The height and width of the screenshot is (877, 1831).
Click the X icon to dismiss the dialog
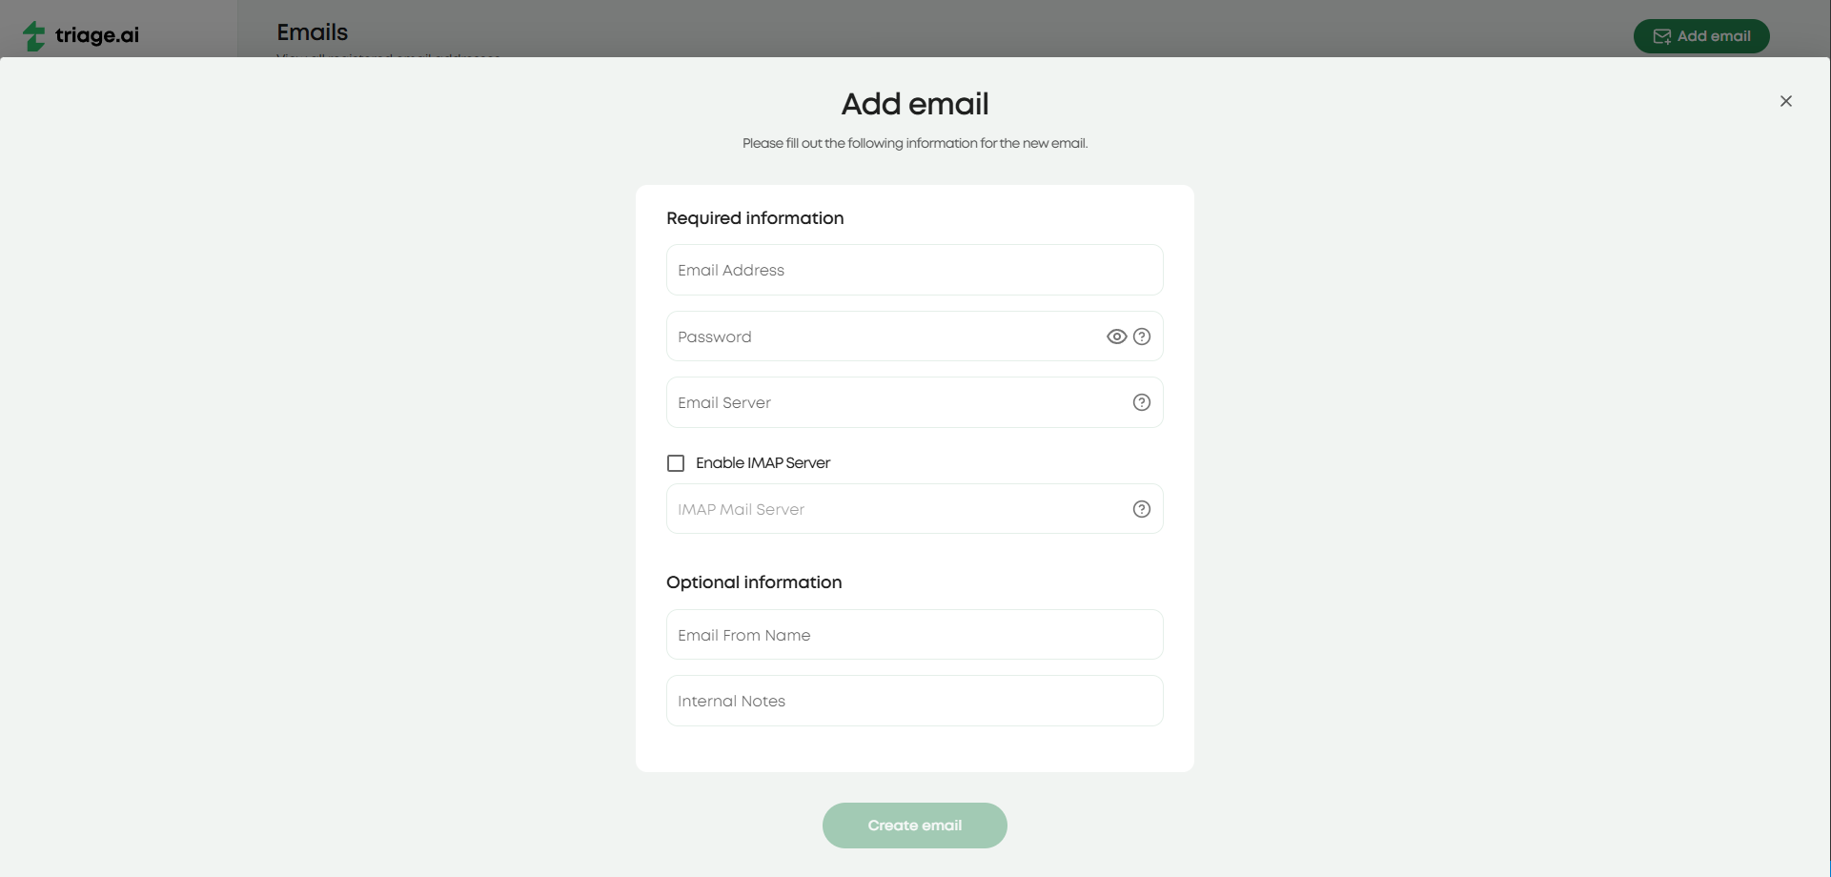point(1786,101)
